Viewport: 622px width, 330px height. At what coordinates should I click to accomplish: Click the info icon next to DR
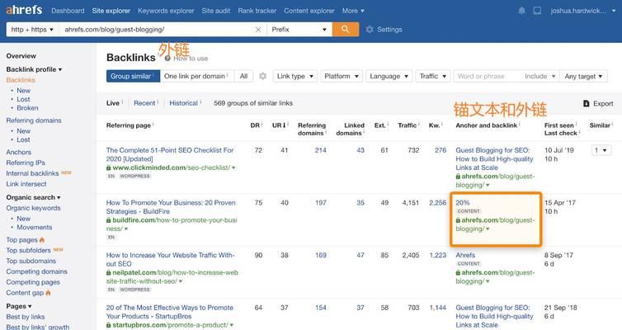coord(262,124)
